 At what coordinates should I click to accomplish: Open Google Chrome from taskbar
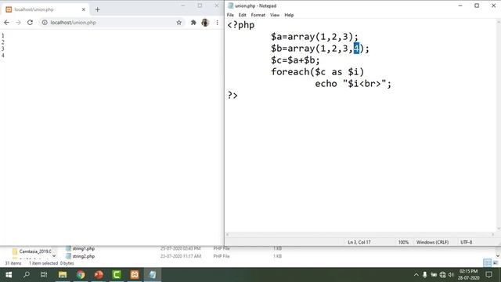pyautogui.click(x=81, y=275)
